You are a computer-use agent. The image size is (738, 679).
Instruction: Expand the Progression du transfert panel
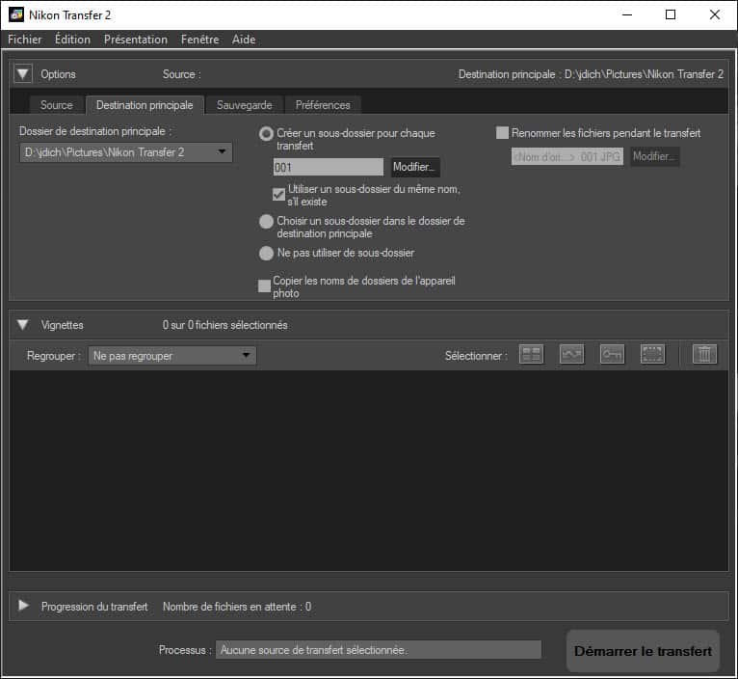23,606
